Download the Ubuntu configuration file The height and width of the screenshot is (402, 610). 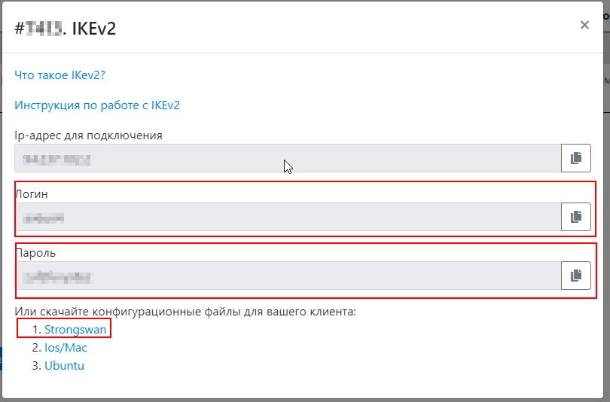tap(64, 366)
